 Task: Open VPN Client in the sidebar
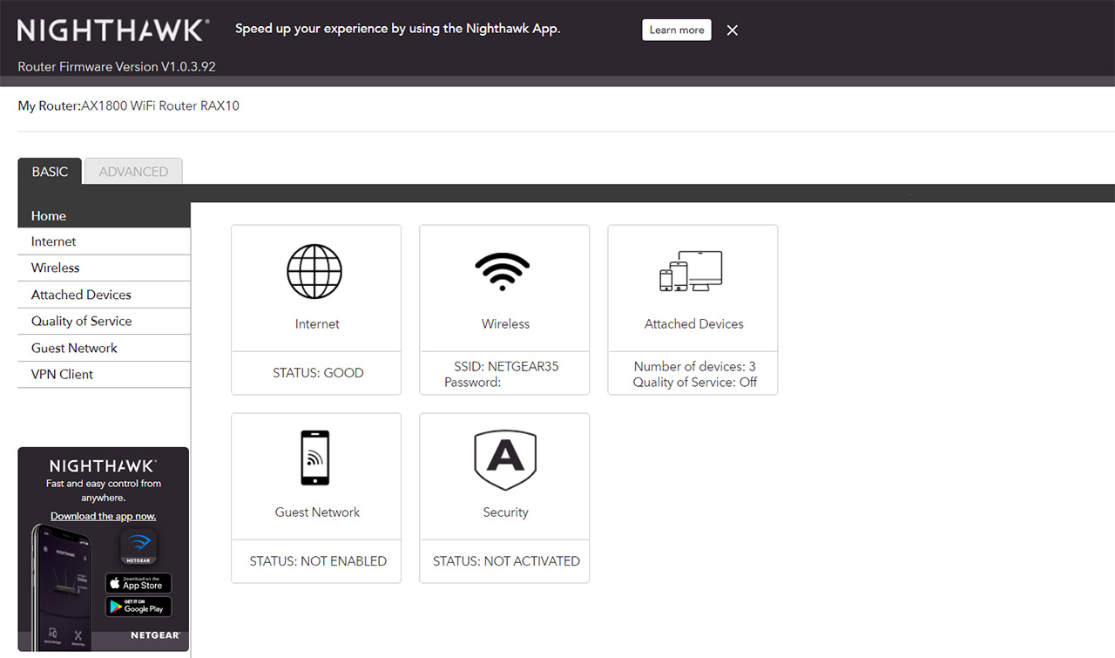click(x=104, y=374)
